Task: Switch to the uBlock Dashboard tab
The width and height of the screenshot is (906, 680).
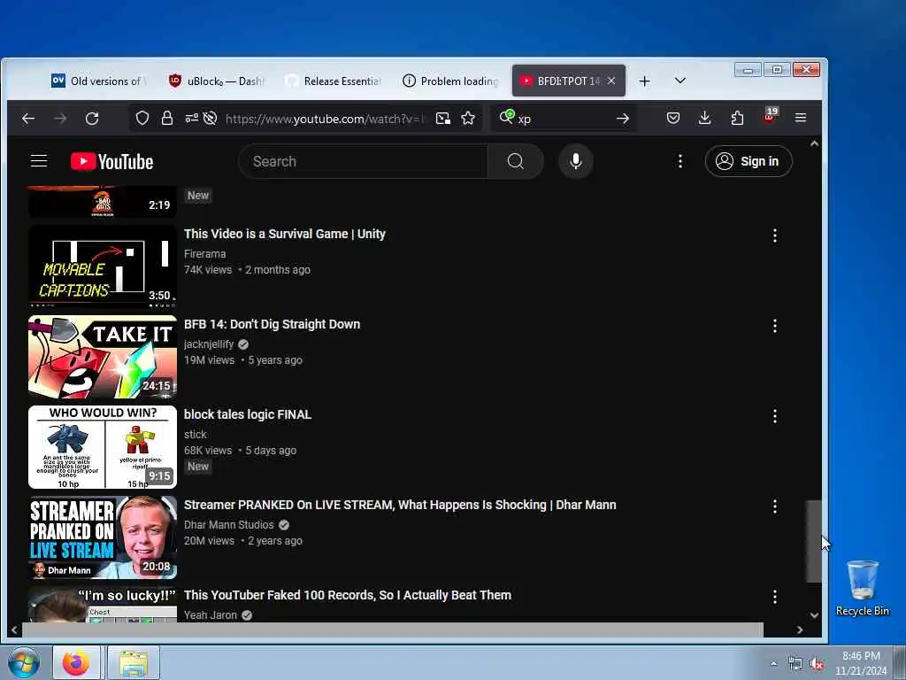Action: point(216,81)
